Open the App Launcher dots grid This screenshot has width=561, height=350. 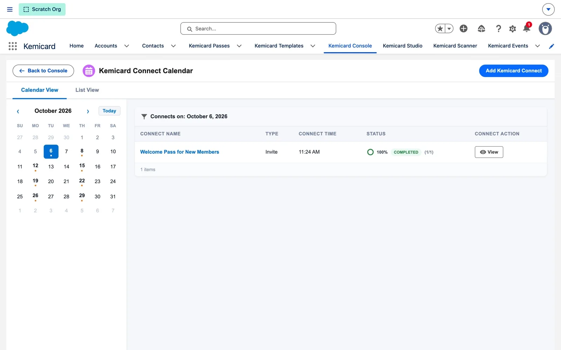pyautogui.click(x=13, y=46)
